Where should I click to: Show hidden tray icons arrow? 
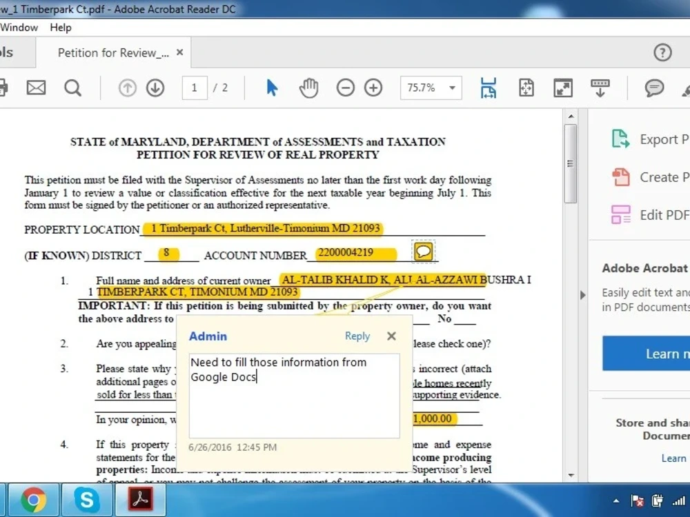click(616, 500)
